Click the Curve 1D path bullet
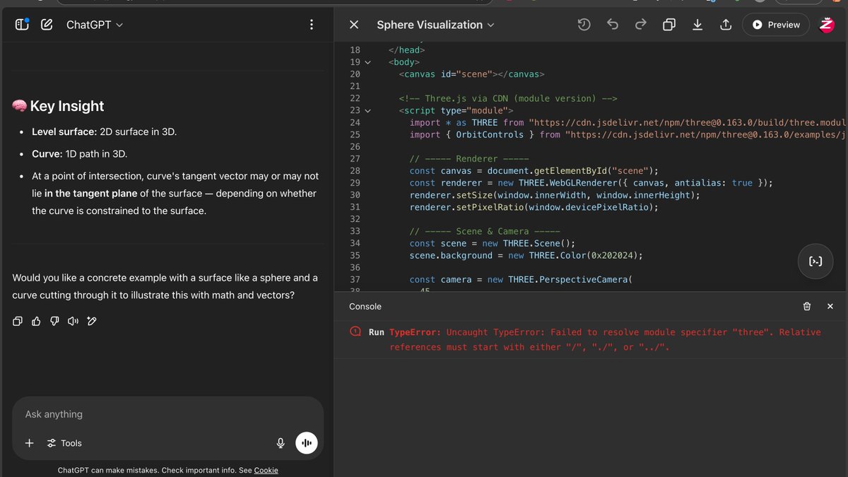The width and height of the screenshot is (848, 477). pyautogui.click(x=80, y=153)
